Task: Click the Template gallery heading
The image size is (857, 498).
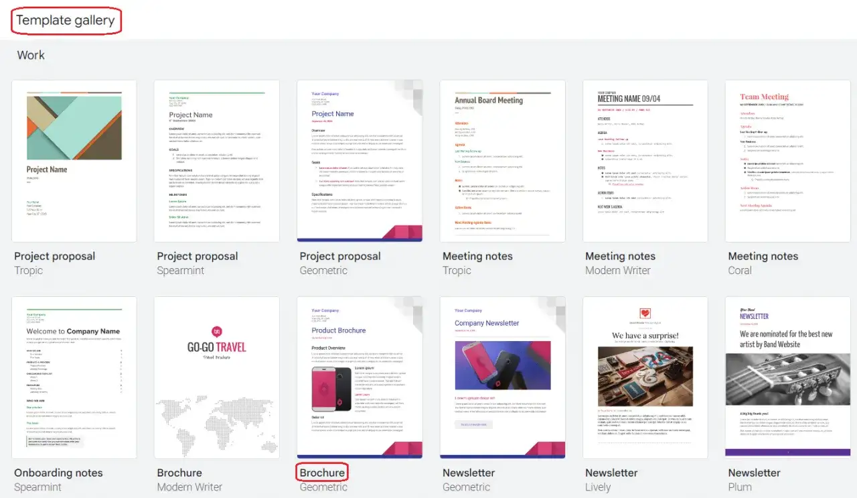Action: [x=66, y=21]
